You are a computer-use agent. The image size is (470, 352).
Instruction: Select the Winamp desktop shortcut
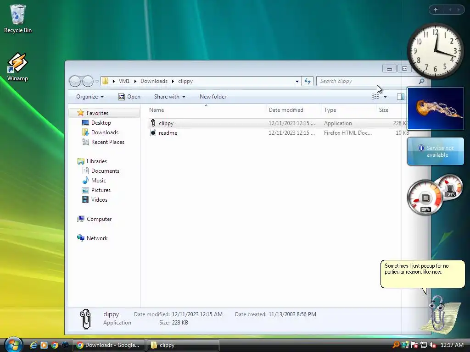click(x=17, y=67)
